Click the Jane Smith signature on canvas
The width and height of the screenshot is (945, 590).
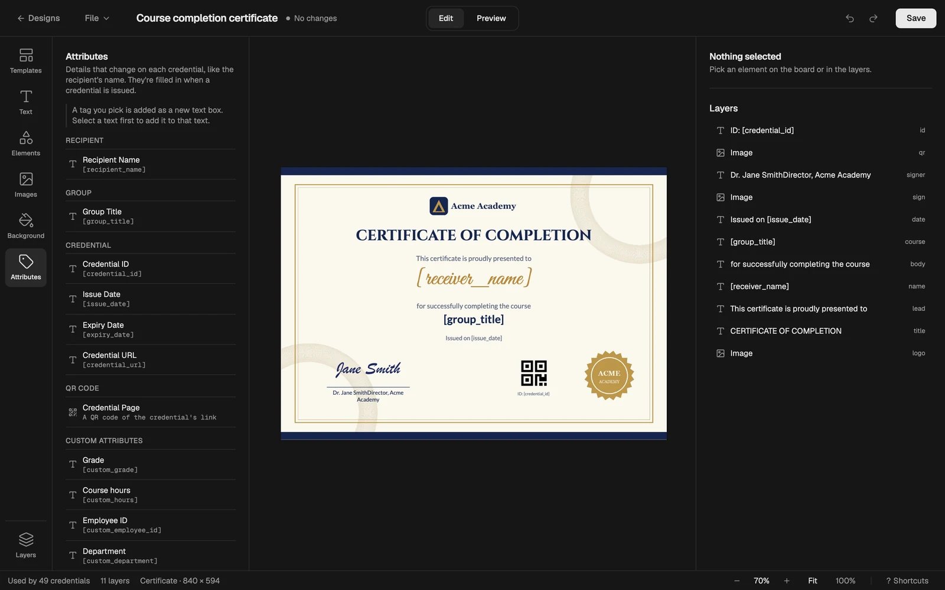tap(368, 369)
